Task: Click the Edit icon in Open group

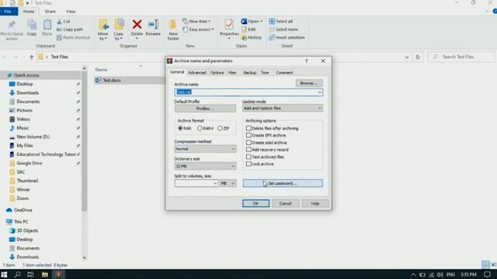Action: coord(244,29)
